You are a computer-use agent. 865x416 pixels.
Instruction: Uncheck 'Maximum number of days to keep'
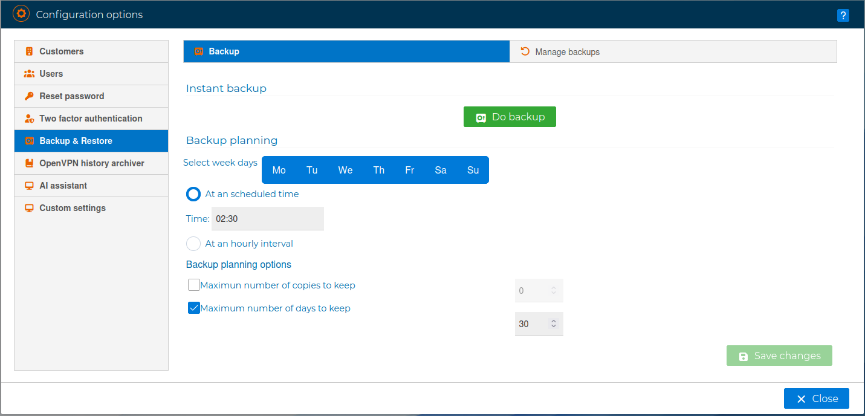[194, 308]
